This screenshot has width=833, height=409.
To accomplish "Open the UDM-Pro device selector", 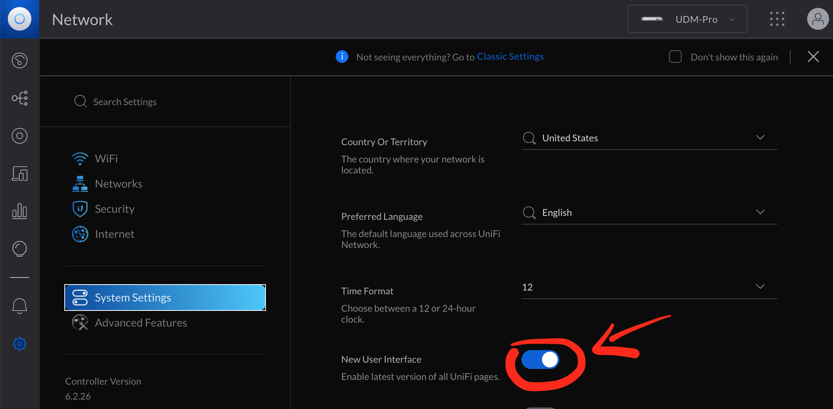I will tap(687, 19).
